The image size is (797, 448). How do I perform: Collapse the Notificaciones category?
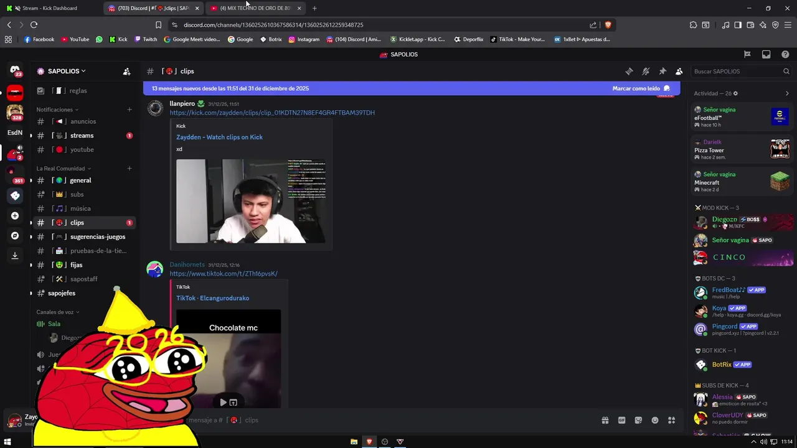coord(57,110)
